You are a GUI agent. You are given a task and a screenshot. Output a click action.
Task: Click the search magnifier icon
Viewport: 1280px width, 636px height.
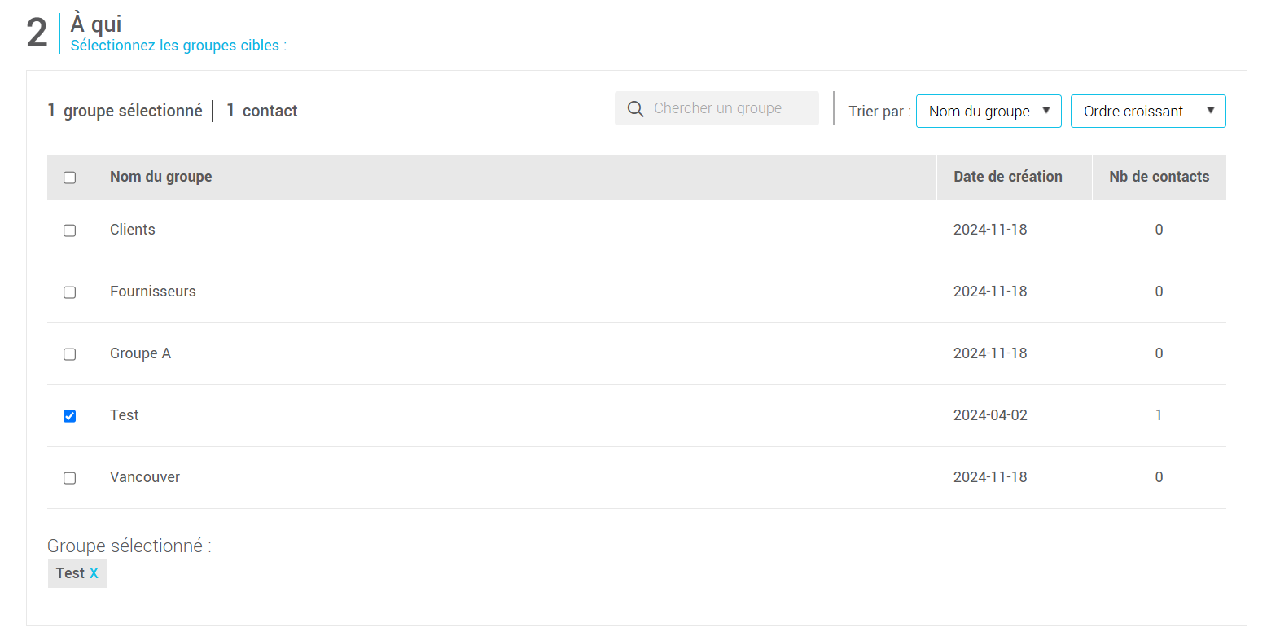click(635, 108)
